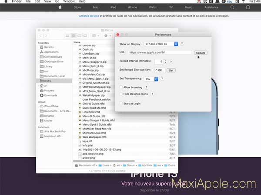Click the Store link on Apple site
This screenshot has width=261, height=195.
click(77, 7)
